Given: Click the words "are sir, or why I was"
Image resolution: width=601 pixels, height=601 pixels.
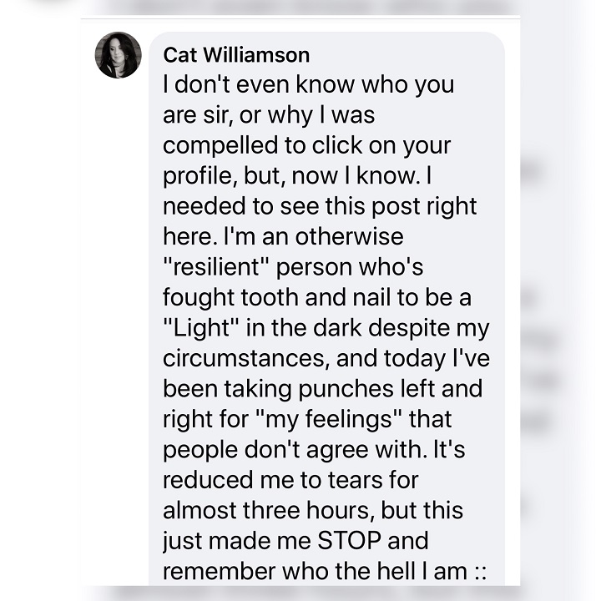Looking at the screenshot, I should 269,115.
